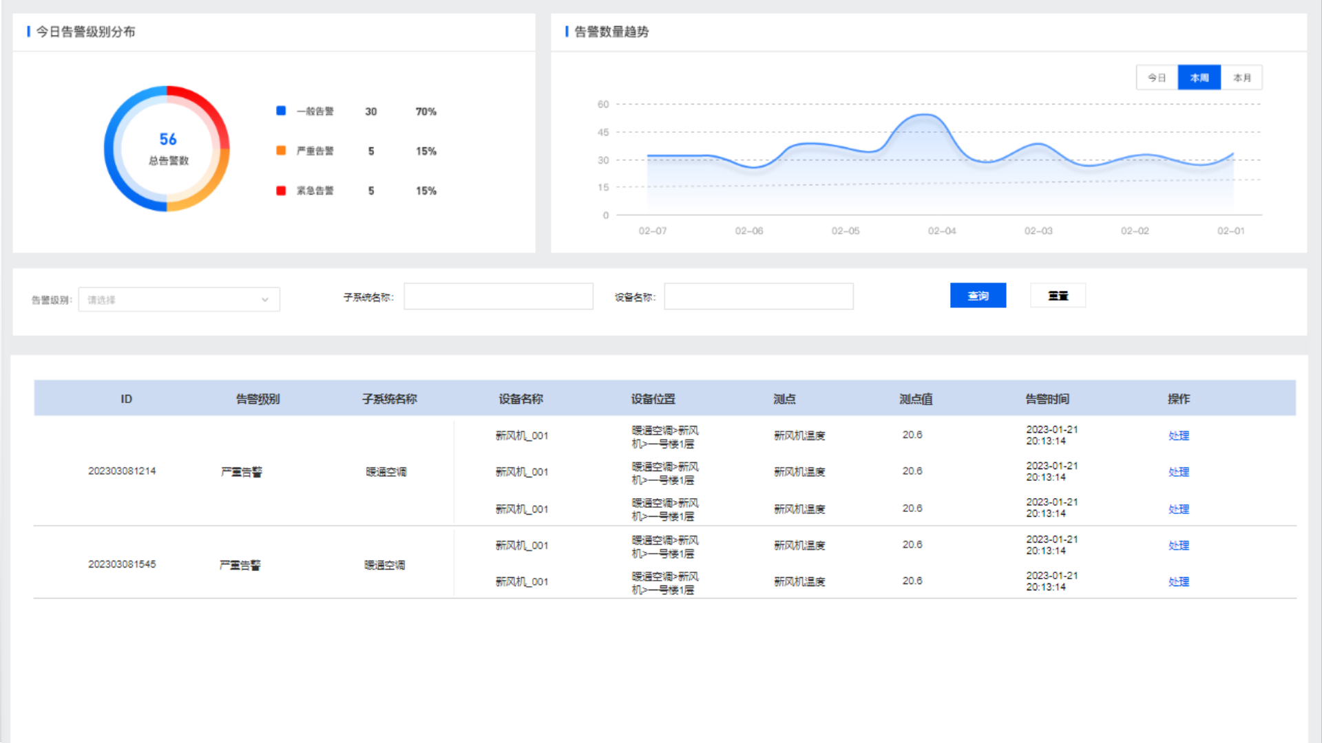The image size is (1322, 743).
Task: Click 02-07 label on trend chart axis
Action: tap(653, 231)
